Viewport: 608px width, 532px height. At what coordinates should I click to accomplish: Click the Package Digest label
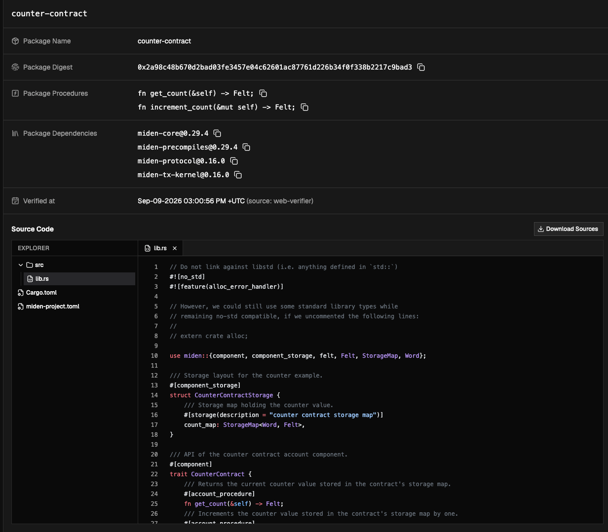tap(48, 67)
